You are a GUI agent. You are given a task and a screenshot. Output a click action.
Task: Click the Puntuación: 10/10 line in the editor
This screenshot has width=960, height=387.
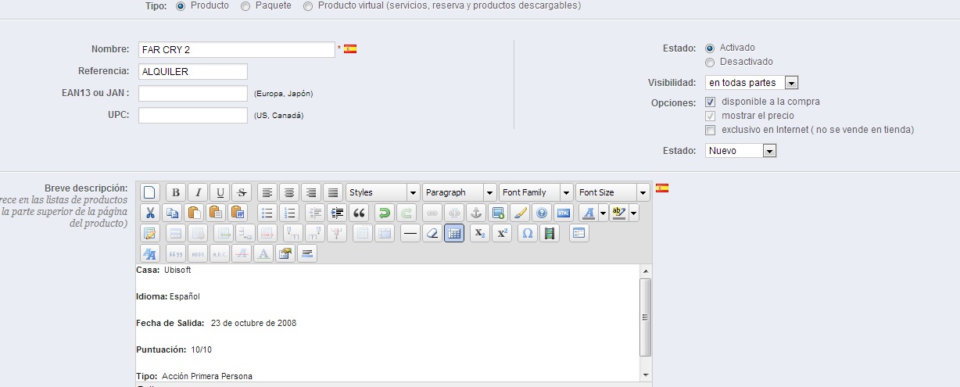(x=174, y=349)
